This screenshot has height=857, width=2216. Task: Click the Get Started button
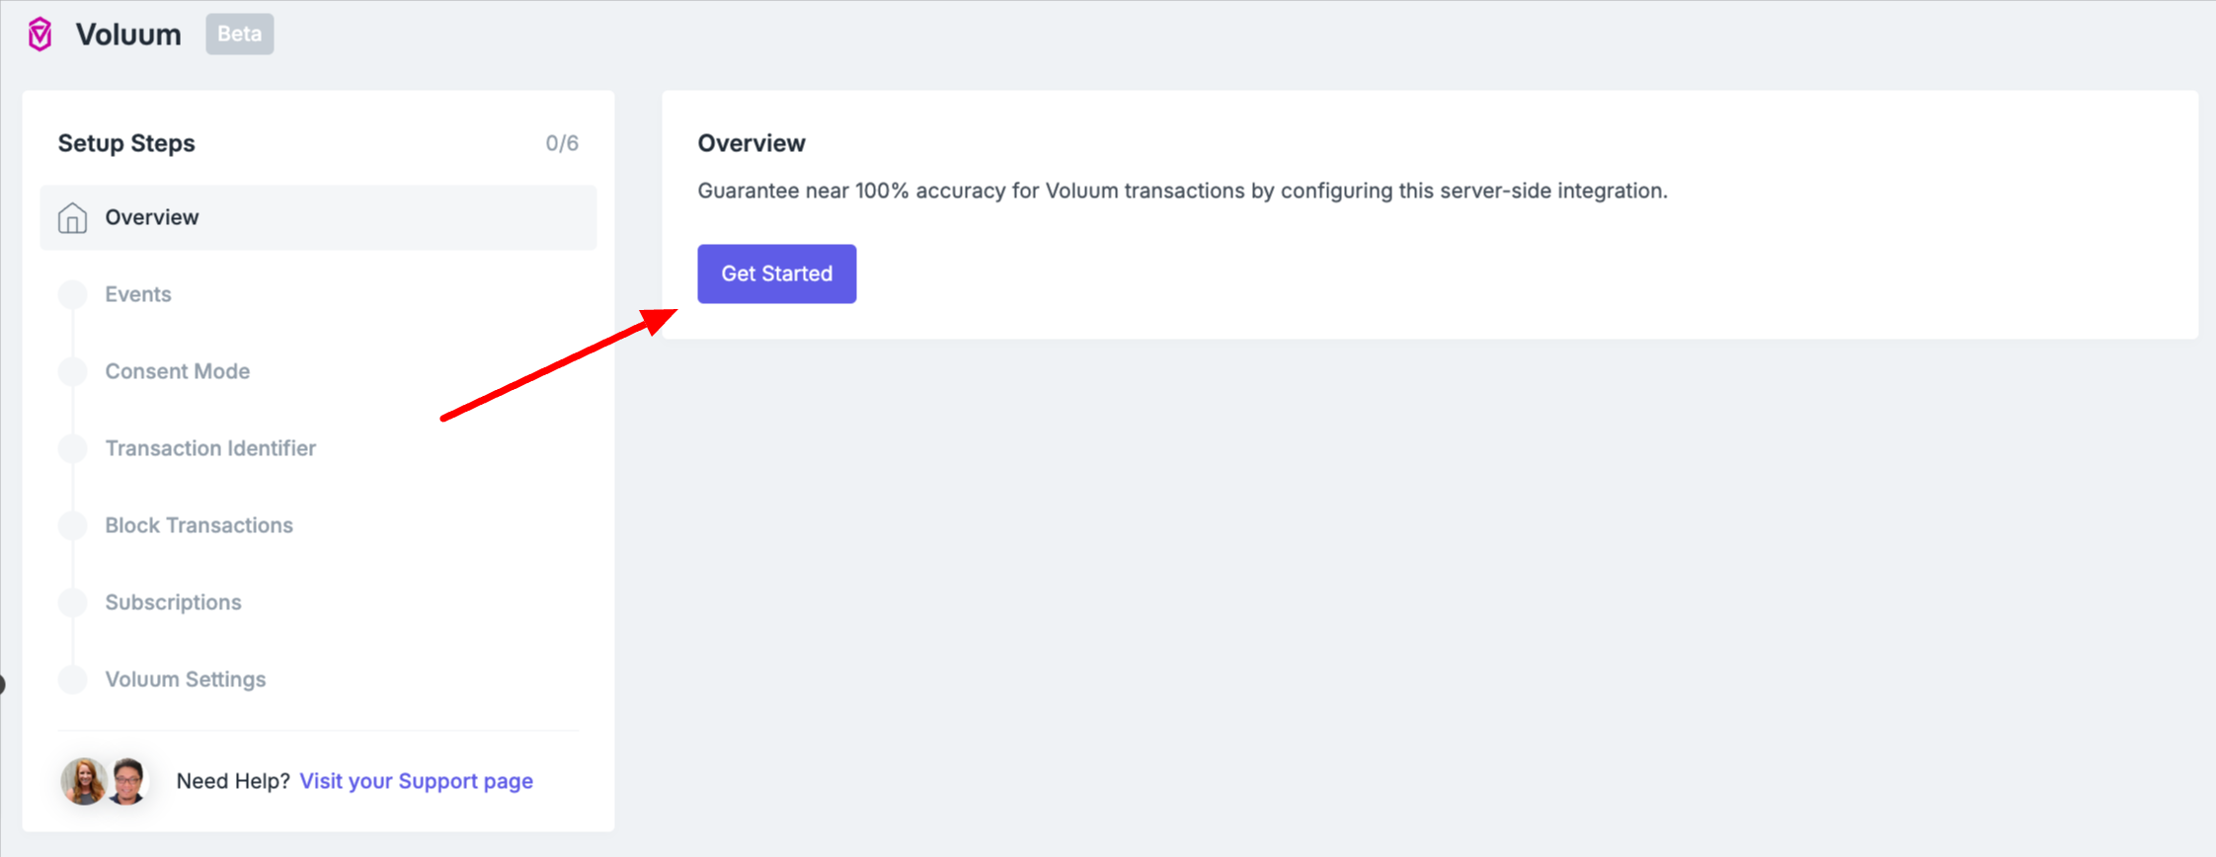point(776,273)
